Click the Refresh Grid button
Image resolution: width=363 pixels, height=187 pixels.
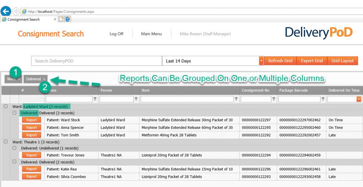280,61
